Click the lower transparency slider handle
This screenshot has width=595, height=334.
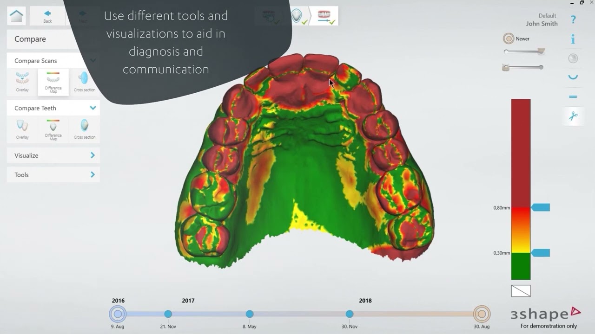[x=506, y=68]
